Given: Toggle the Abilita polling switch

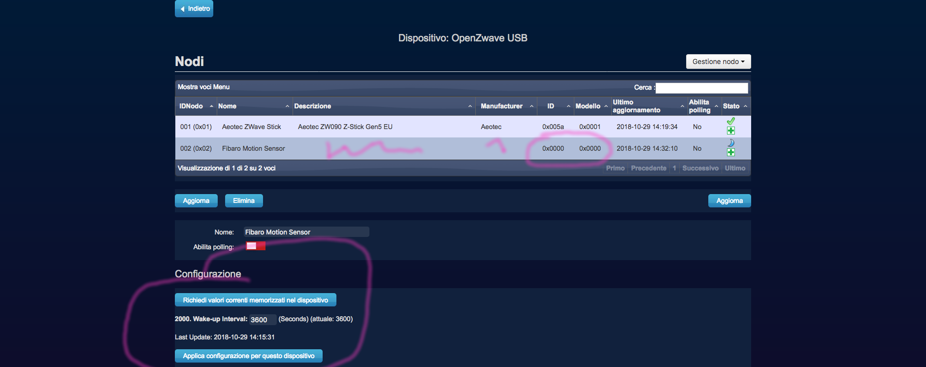Looking at the screenshot, I should pyautogui.click(x=256, y=246).
